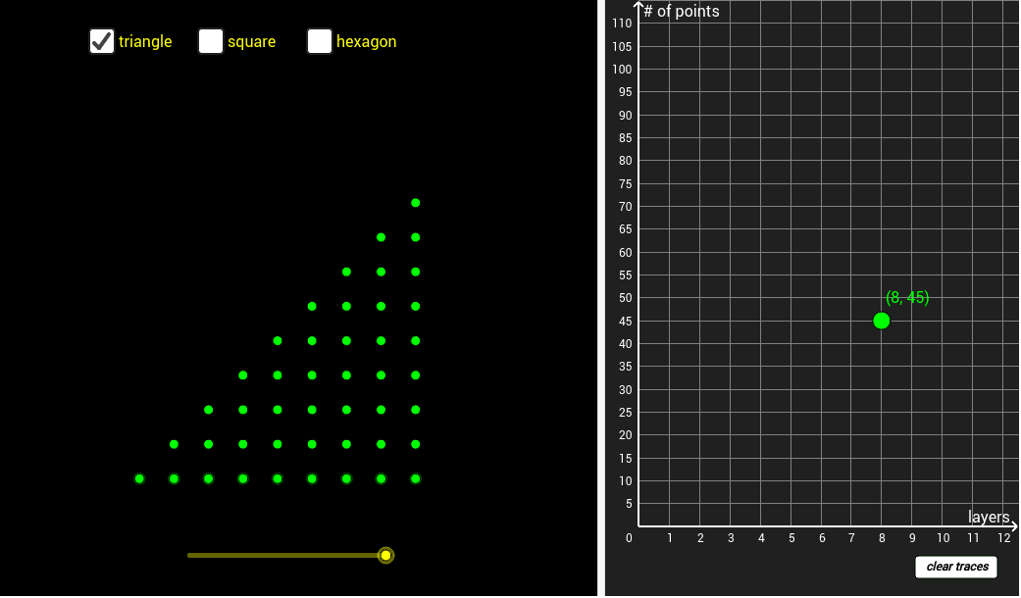This screenshot has width=1021, height=598.
Task: Click y-axis tick label 100
Action: pos(622,70)
